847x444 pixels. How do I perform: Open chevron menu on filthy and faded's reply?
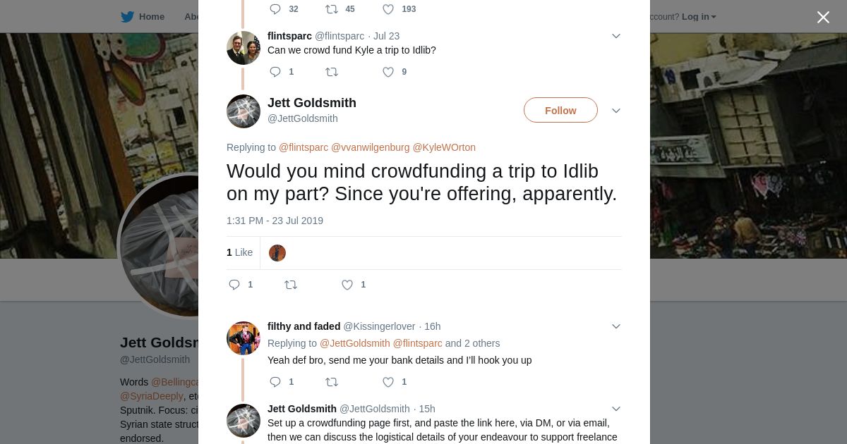(615, 326)
